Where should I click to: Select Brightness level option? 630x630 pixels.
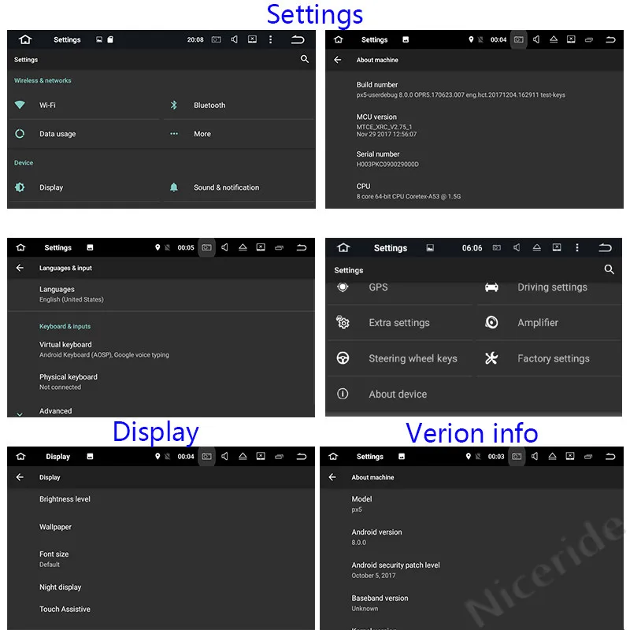[x=161, y=499]
